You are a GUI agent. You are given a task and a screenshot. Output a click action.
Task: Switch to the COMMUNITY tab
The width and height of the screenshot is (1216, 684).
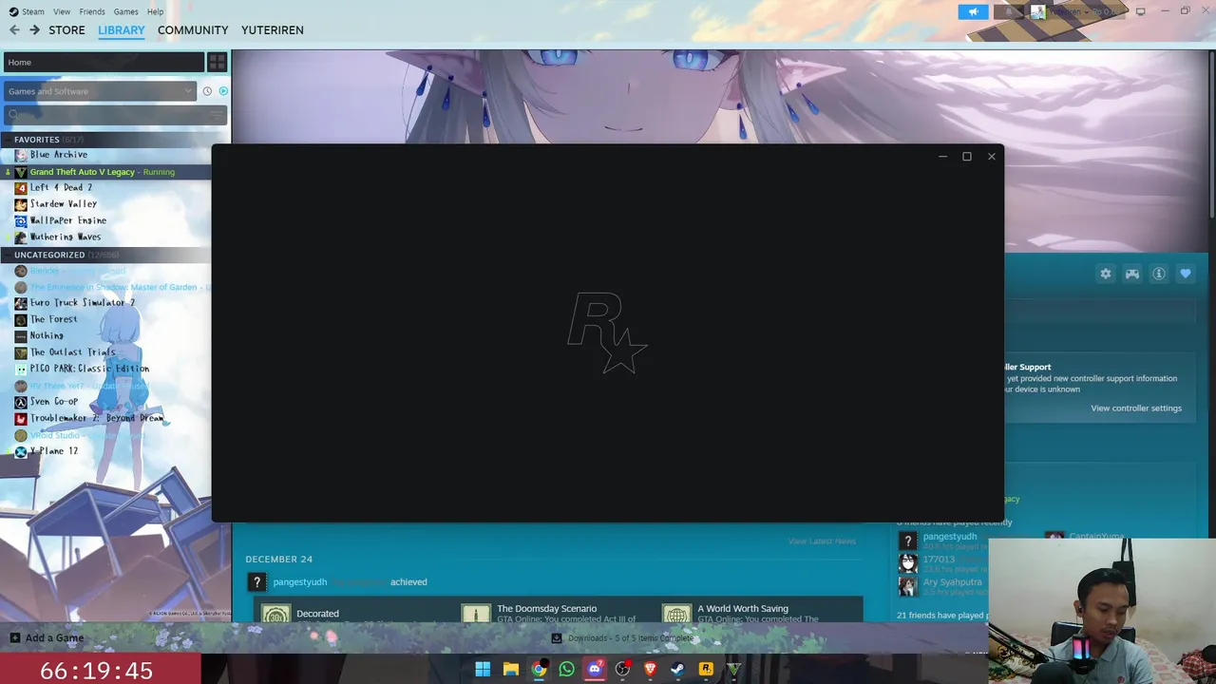coord(193,30)
